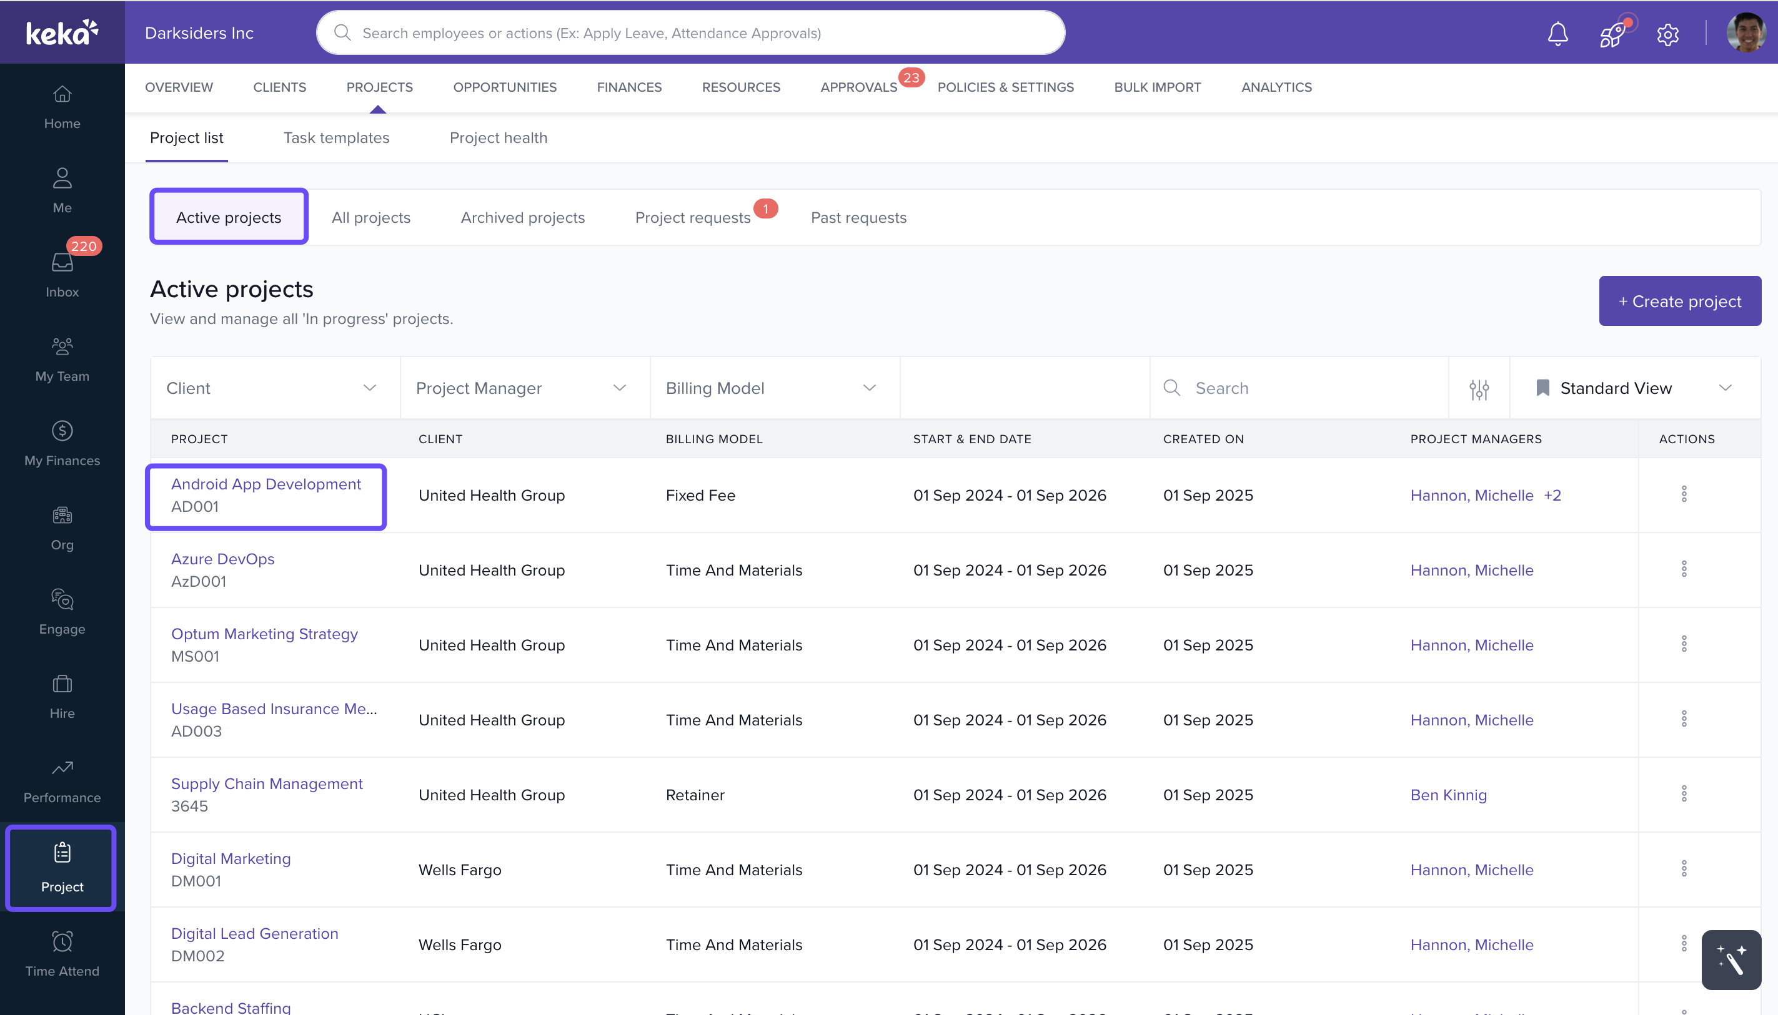Open the settings gear icon
Screen dimensions: 1778x1015
[x=1667, y=34]
